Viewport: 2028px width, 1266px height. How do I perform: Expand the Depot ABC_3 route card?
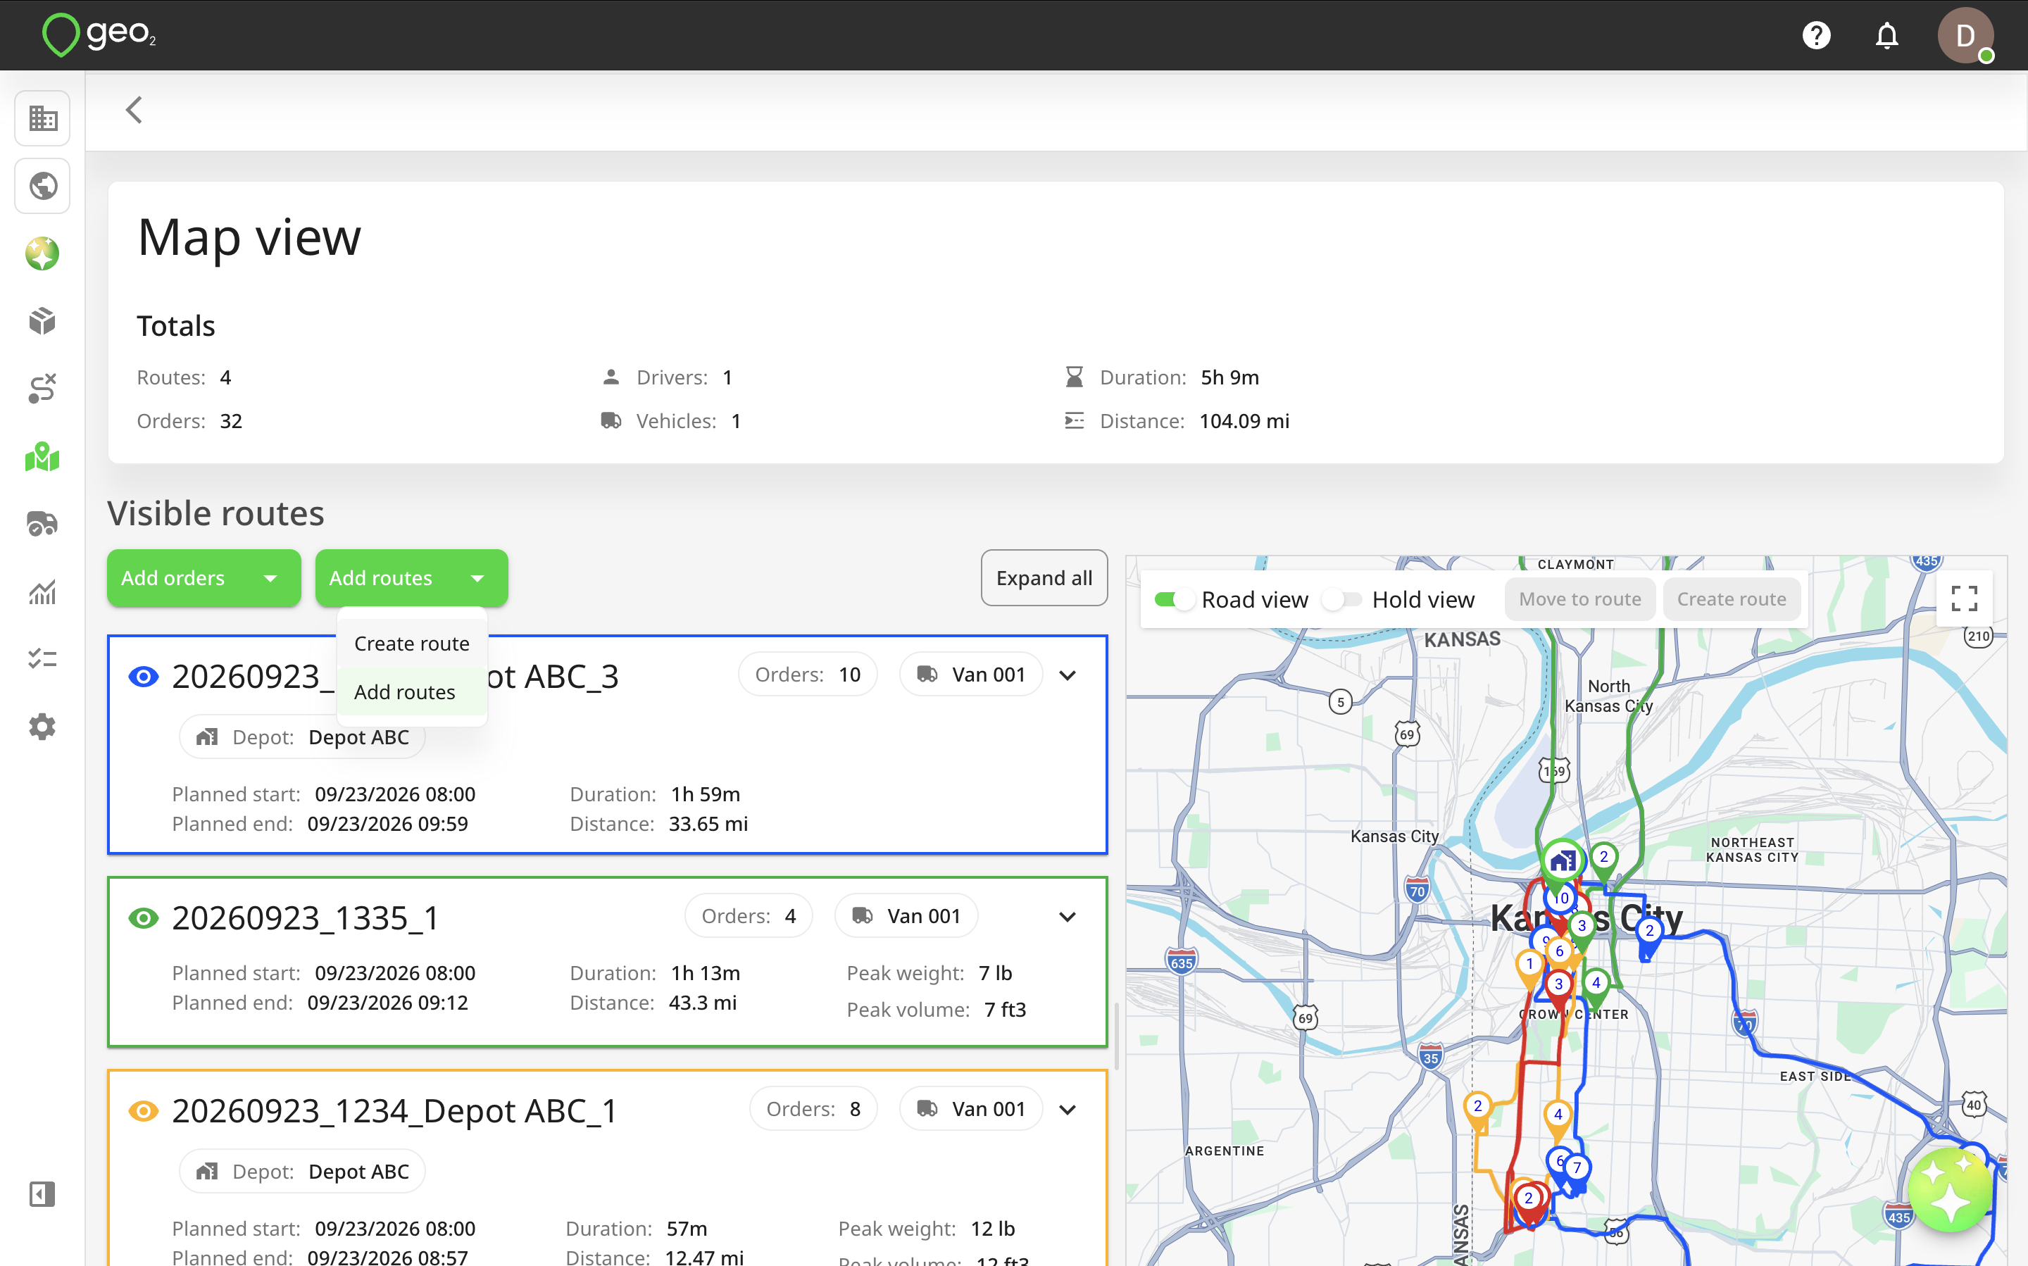(1068, 676)
